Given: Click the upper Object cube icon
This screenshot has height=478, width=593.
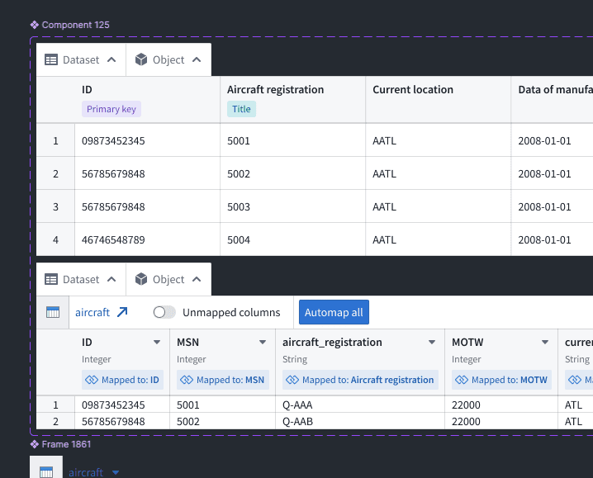Looking at the screenshot, I should [x=141, y=59].
